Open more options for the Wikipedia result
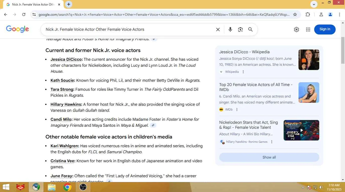This screenshot has height=192, width=345. pos(243,72)
